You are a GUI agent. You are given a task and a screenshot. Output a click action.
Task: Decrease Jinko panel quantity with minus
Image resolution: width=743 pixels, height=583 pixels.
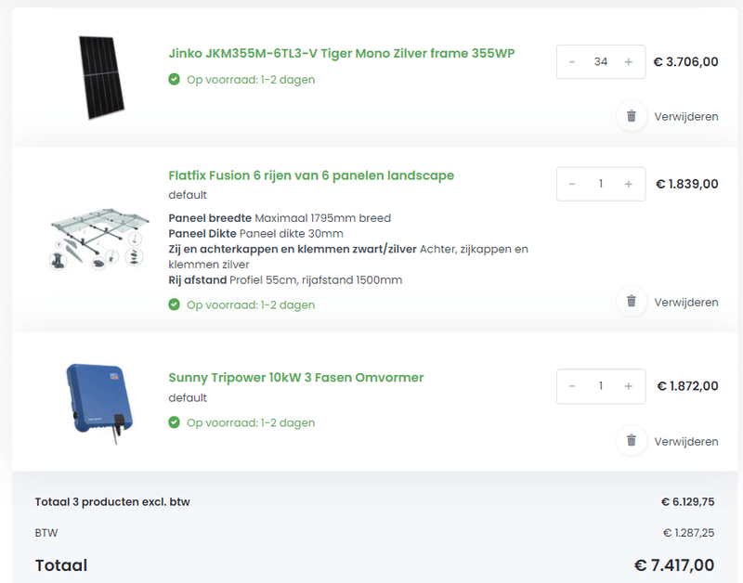pyautogui.click(x=572, y=62)
